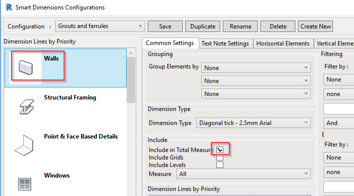
Task: Click the list scrollbar up arrow
Action: tap(131, 53)
